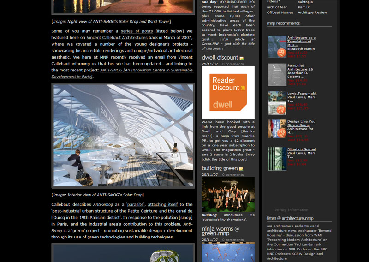Image resolution: width=369 pixels, height=262 pixels.
Task: Follow the 'parasite' link in the article
Action: (x=136, y=204)
